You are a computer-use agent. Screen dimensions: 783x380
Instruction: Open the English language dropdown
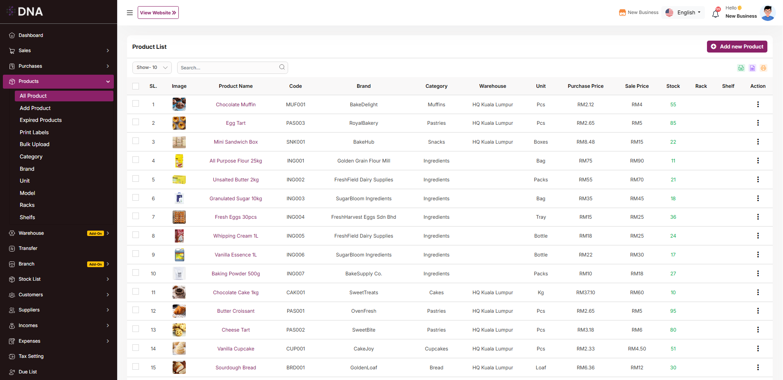(683, 13)
